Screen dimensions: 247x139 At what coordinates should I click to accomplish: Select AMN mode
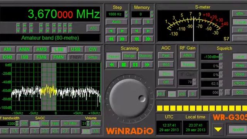[x=24, y=49]
